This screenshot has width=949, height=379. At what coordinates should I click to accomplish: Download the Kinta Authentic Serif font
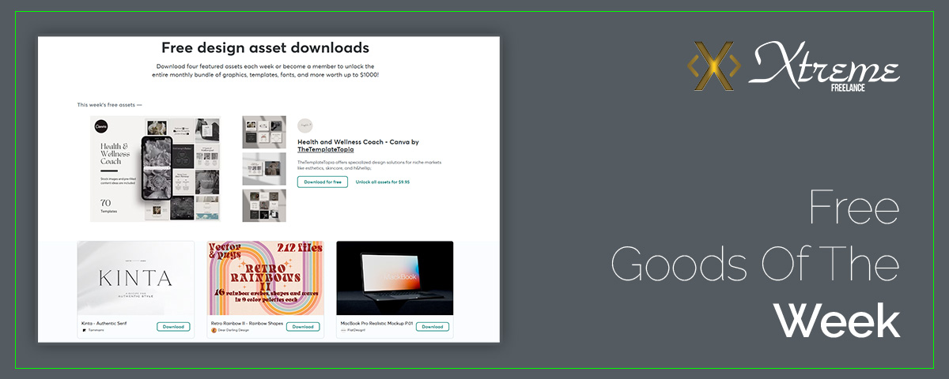pyautogui.click(x=172, y=327)
